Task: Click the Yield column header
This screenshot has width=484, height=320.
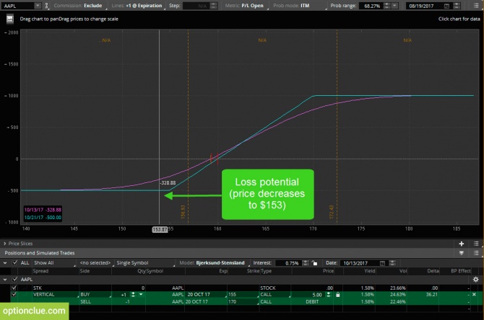Action: coord(369,271)
